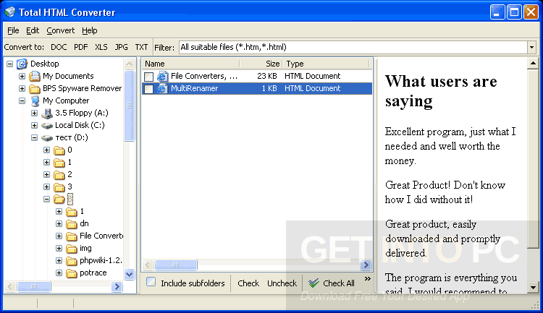The width and height of the screenshot is (543, 313).
Task: Tick the checkbox for File Converters file
Action: coord(148,77)
